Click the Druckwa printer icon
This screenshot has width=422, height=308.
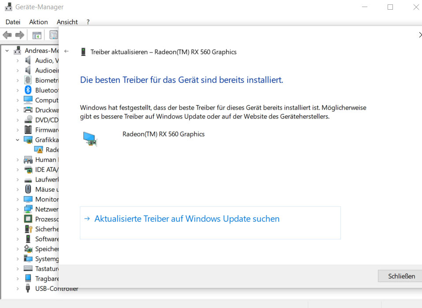tap(28, 110)
